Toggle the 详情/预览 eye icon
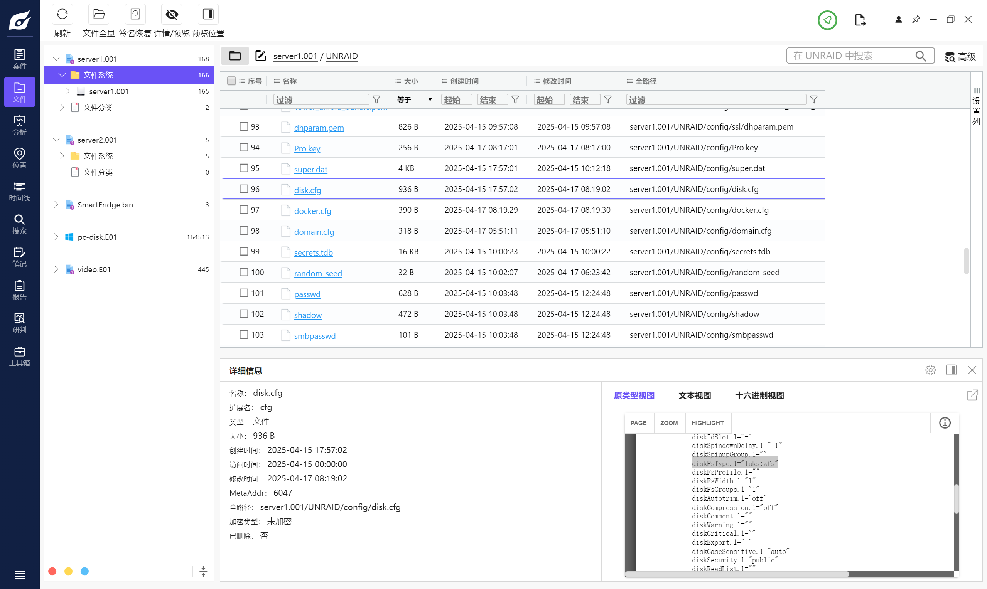 coord(172,14)
